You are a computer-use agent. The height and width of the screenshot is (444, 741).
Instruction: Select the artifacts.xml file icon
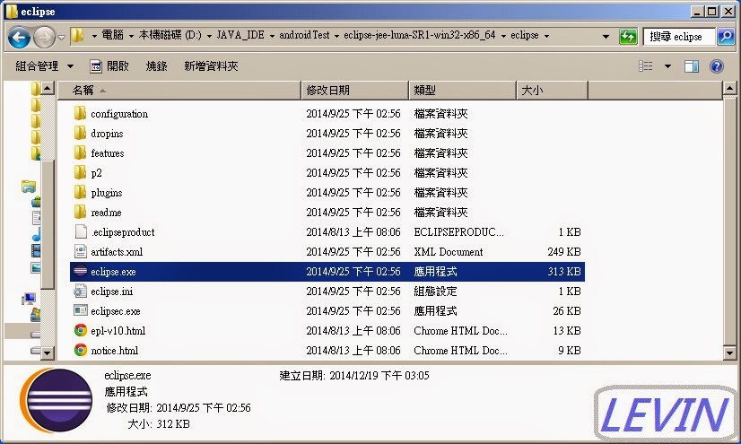point(81,252)
